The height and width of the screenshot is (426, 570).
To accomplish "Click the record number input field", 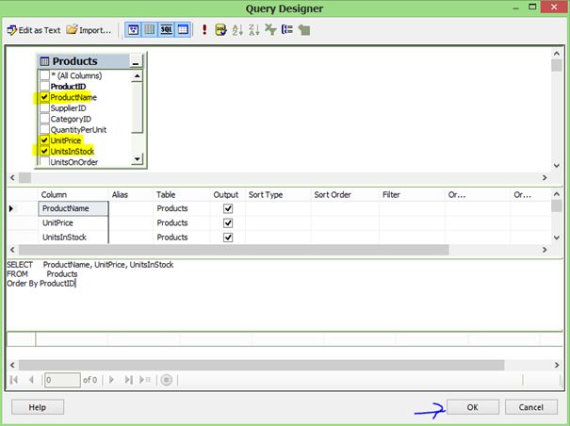I will click(62, 380).
